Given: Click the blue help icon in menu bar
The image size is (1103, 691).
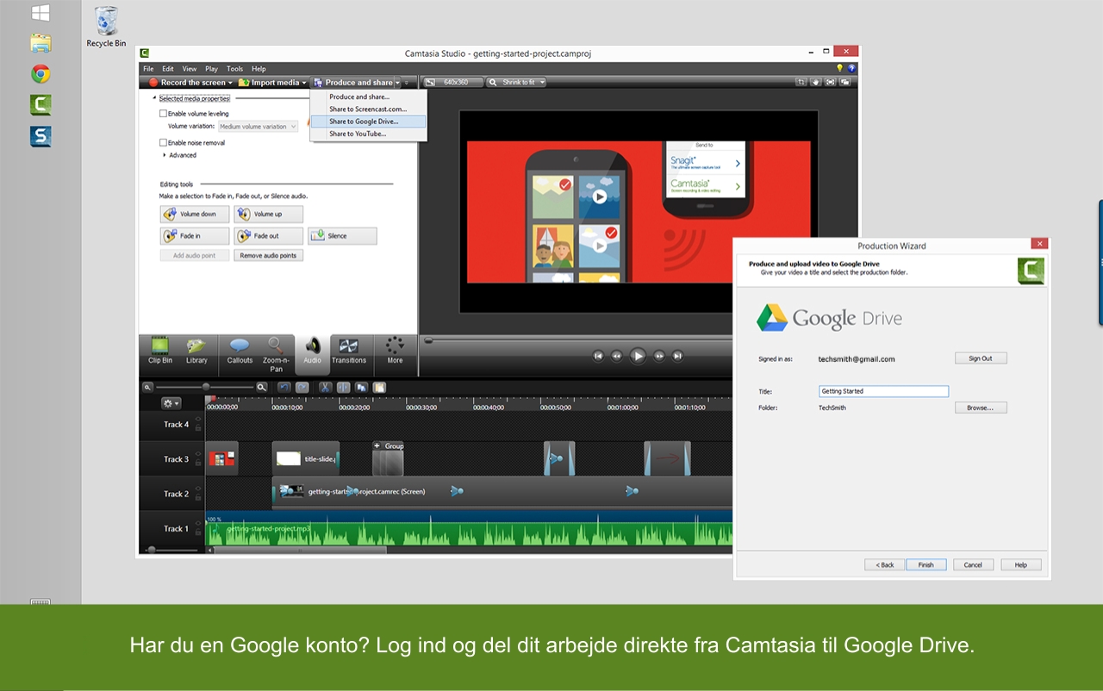Looking at the screenshot, I should [852, 68].
